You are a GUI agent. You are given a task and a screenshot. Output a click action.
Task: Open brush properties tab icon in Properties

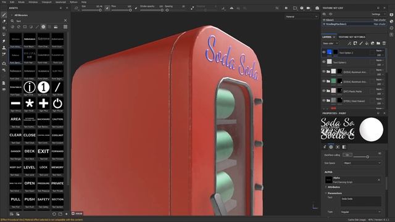pos(325,147)
